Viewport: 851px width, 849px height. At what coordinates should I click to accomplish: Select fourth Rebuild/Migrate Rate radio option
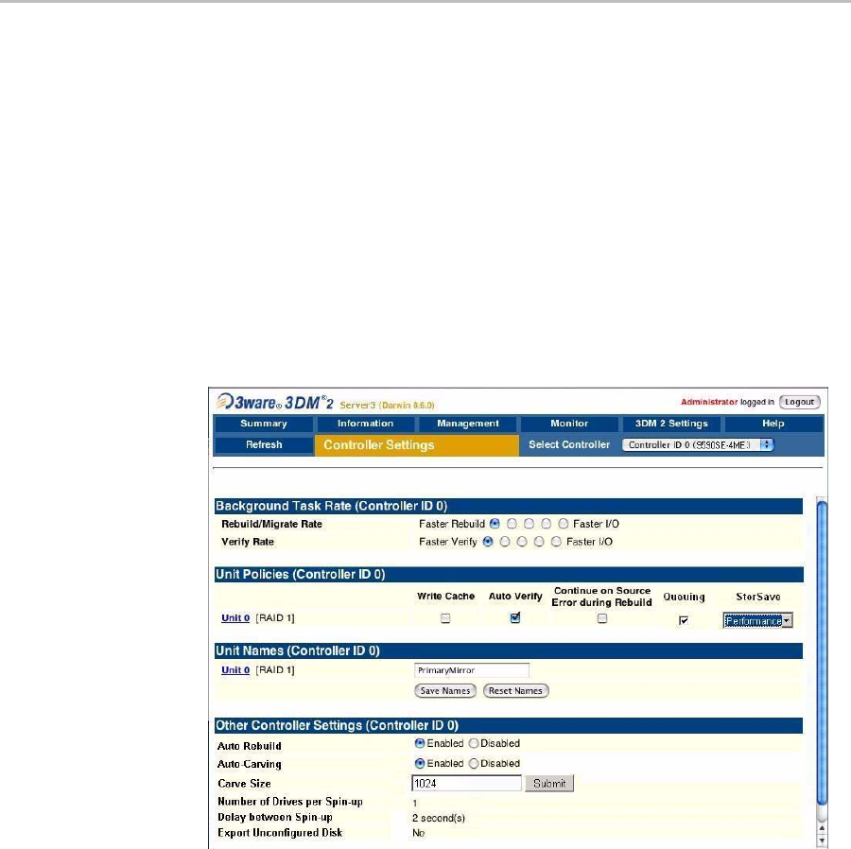pyautogui.click(x=547, y=524)
